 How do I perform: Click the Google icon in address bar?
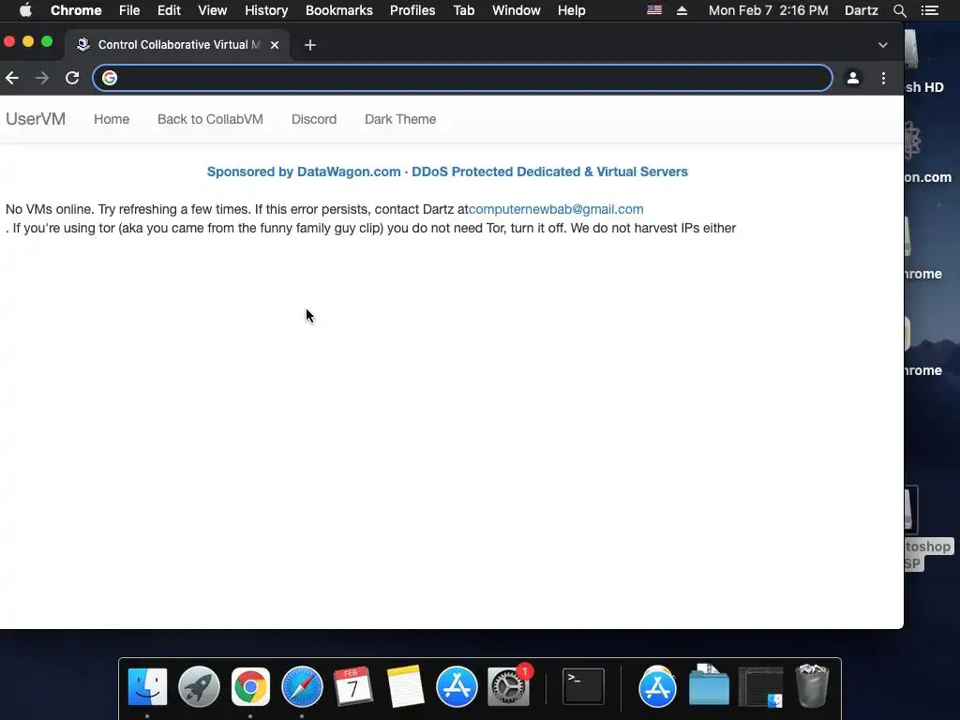(110, 78)
